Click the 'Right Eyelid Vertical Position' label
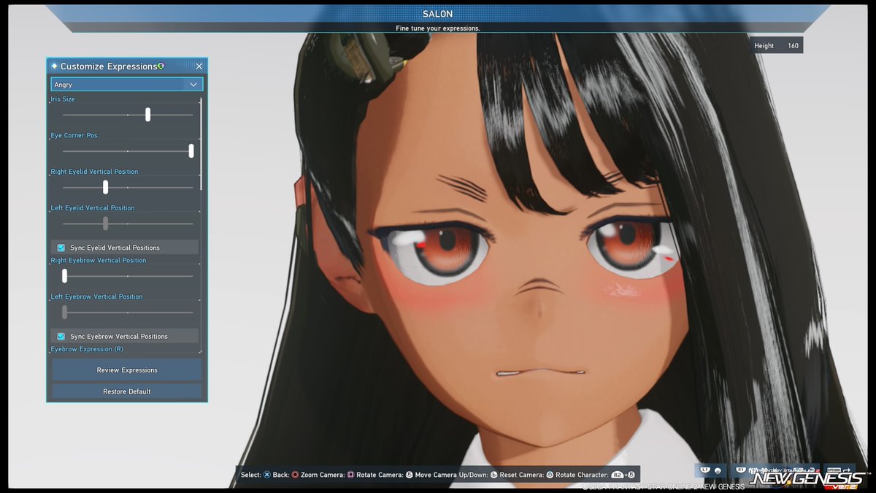The height and width of the screenshot is (493, 876). [94, 172]
